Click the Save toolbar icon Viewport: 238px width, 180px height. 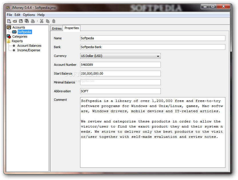[x=21, y=21]
